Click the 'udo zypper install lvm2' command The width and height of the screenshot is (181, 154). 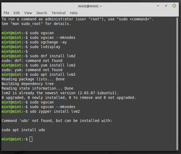(x=55, y=111)
